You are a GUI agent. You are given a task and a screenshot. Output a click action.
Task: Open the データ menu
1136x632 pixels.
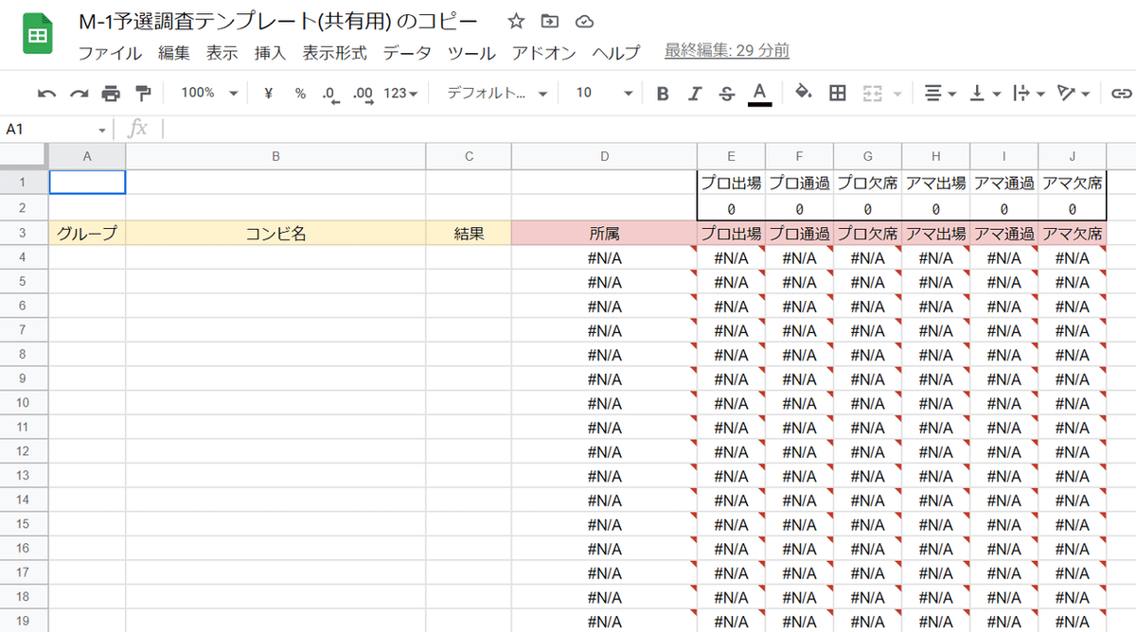click(x=407, y=54)
